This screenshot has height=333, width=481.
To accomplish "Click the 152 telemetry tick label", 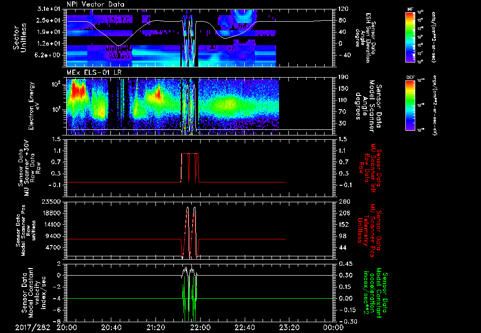I will 344,224.
